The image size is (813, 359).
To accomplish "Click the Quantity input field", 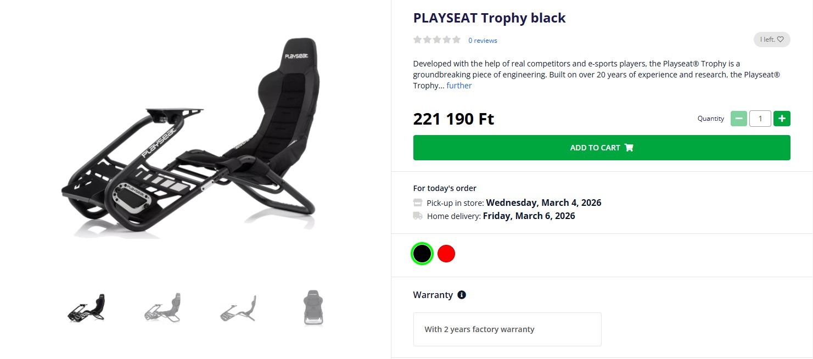I will [760, 119].
